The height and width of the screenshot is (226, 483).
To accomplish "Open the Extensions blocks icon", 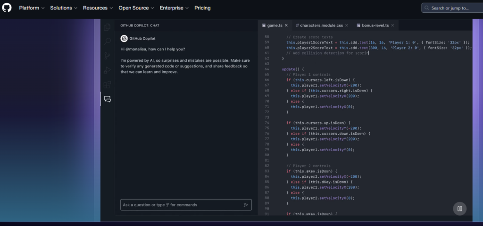I will point(107,85).
